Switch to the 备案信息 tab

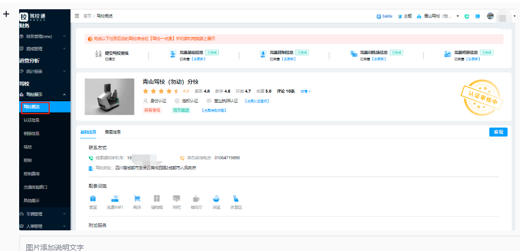(x=113, y=132)
